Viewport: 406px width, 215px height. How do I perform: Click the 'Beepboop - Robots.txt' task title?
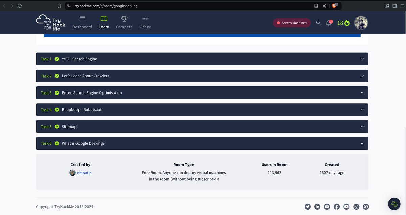point(82,110)
